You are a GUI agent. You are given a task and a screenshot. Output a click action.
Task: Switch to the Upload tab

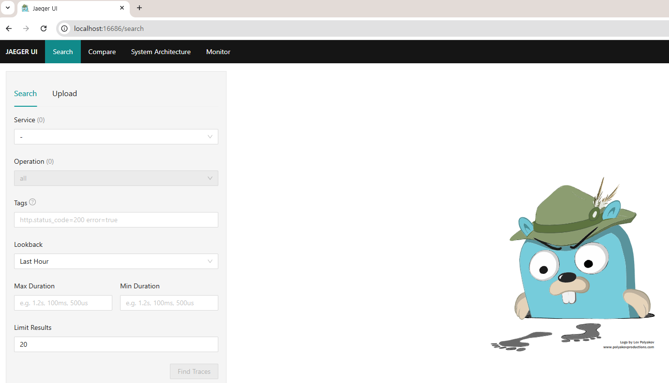click(65, 94)
